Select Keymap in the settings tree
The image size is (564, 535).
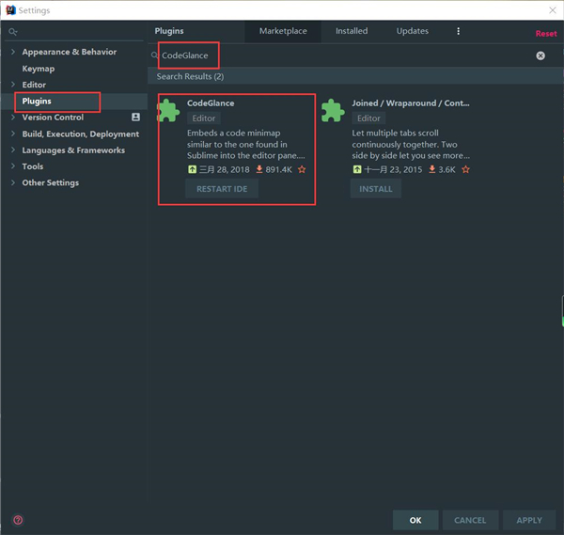(x=39, y=69)
